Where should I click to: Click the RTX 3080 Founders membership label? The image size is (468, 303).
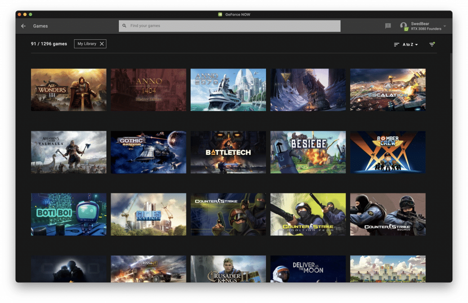[426, 29]
